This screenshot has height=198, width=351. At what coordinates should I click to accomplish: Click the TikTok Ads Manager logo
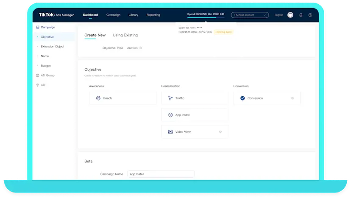(56, 15)
